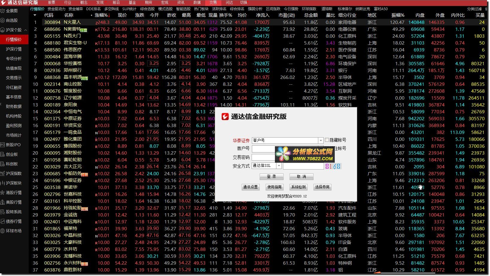Collapse the 沪深个股 sidebar section
This screenshot has width=490, height=276.
[25, 30]
